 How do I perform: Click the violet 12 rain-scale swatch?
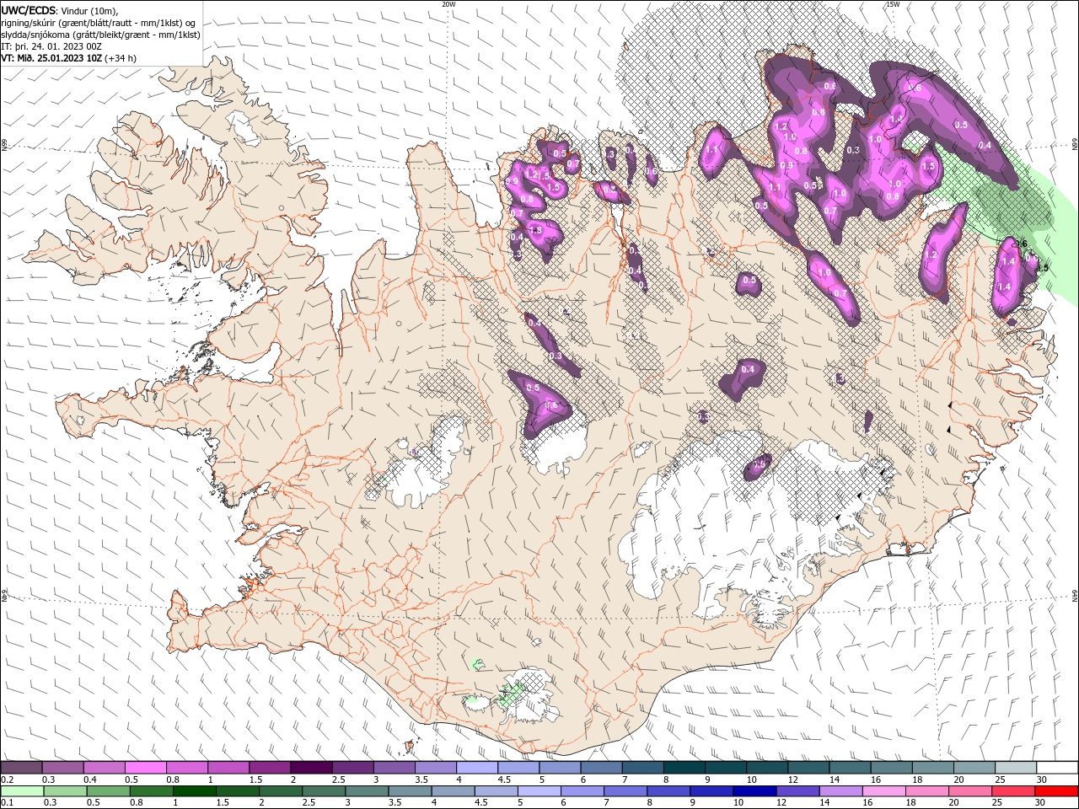click(797, 791)
